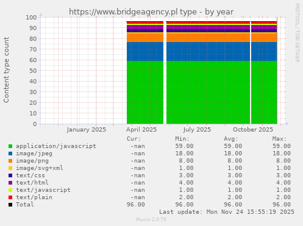Select the text/html legend label

click(x=32, y=183)
